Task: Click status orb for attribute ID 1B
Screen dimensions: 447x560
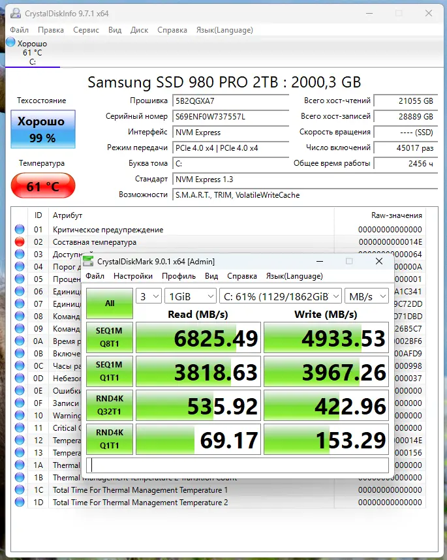Action: pyautogui.click(x=20, y=477)
